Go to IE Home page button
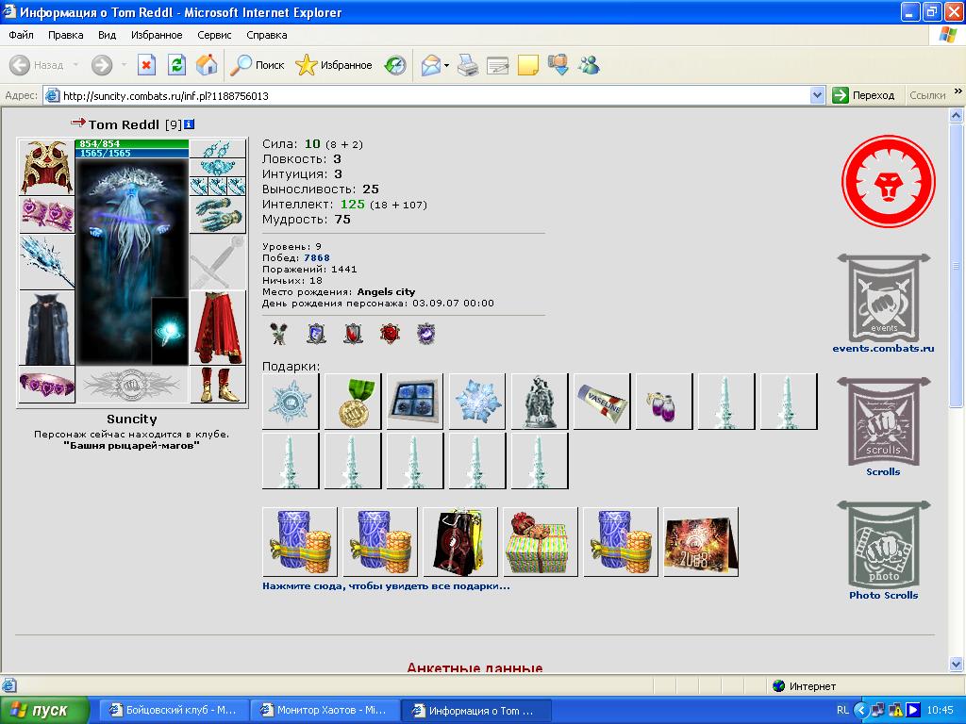The image size is (966, 724). coord(207,65)
